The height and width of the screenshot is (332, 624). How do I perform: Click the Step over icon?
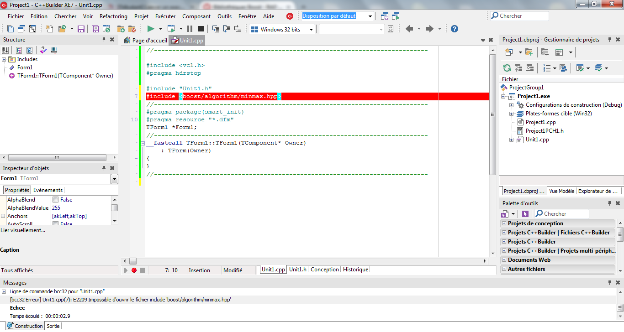pos(227,29)
